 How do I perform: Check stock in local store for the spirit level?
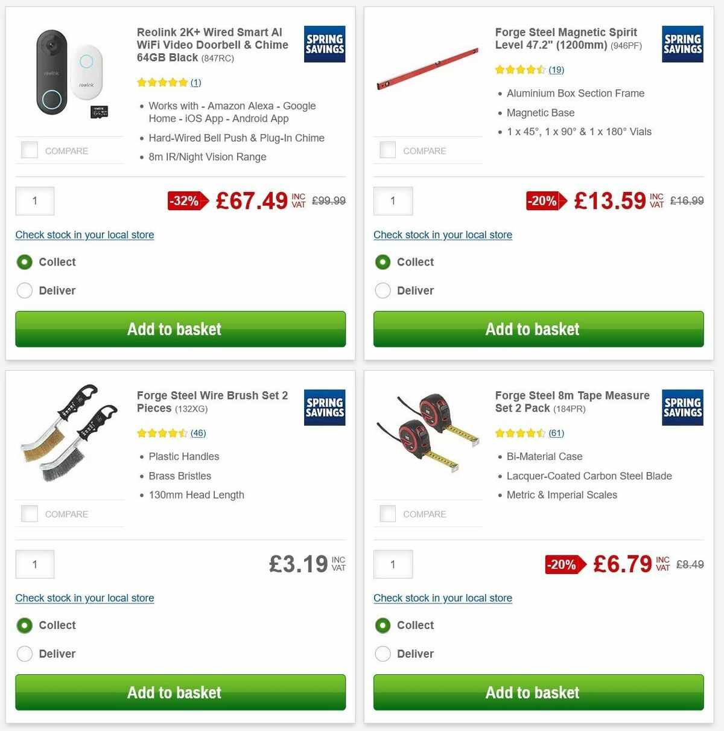(442, 235)
